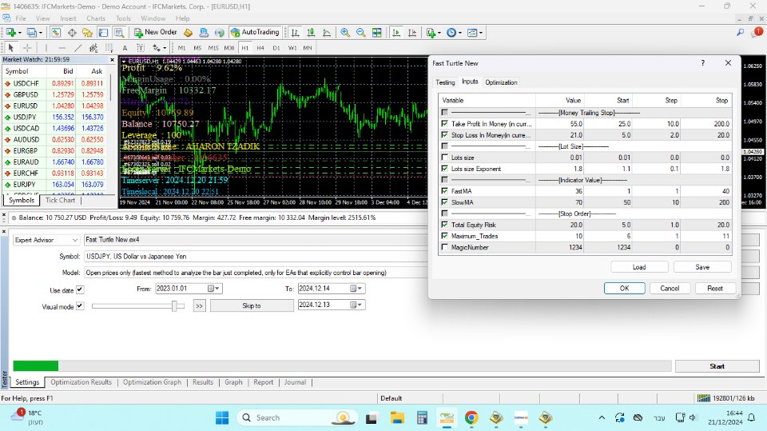Toggle the Visual mode checkbox
Screen dimensions: 767x431
tap(80, 305)
